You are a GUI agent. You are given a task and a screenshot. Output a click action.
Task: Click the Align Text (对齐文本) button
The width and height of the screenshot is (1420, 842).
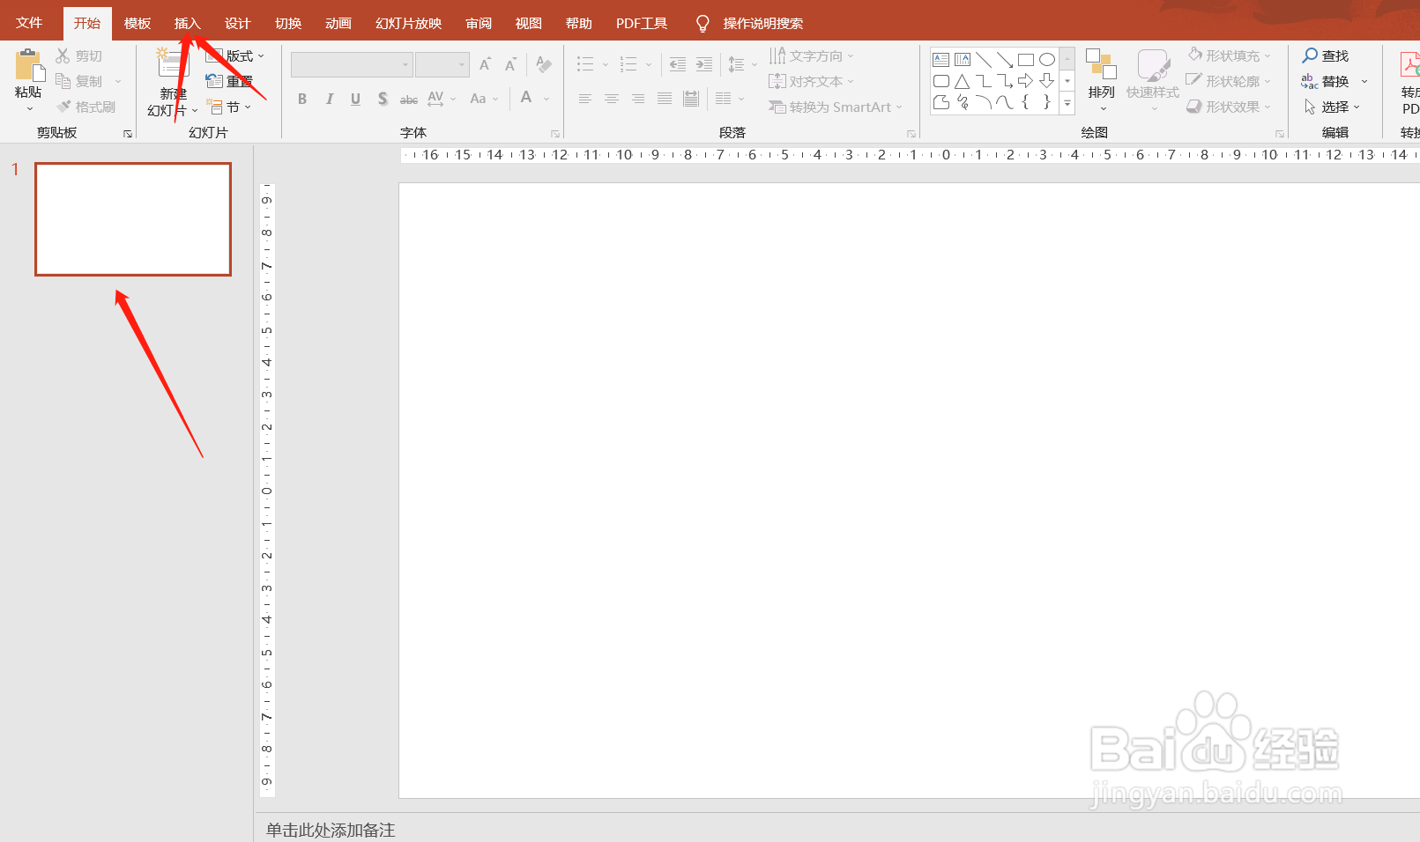[x=811, y=81]
